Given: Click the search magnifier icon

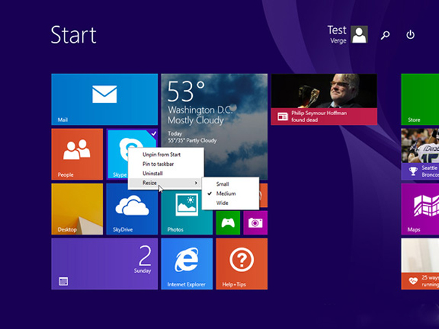Looking at the screenshot, I should coord(385,35).
